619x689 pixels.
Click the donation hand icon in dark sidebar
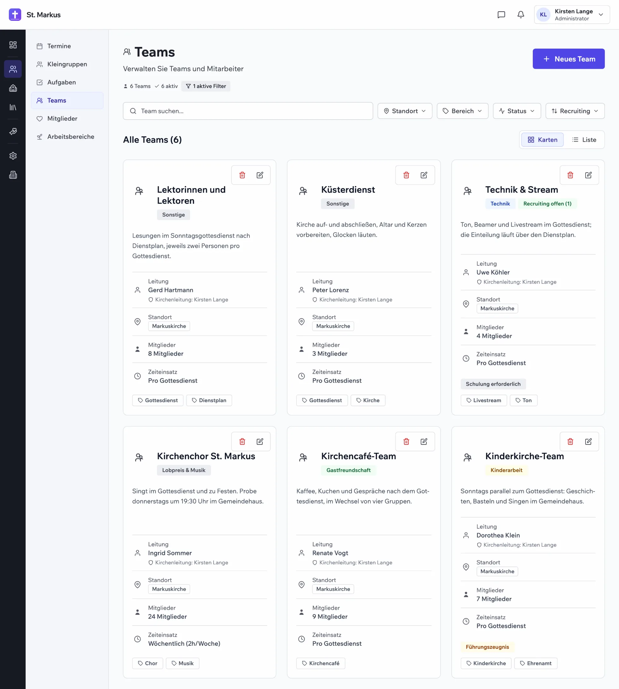[13, 131]
